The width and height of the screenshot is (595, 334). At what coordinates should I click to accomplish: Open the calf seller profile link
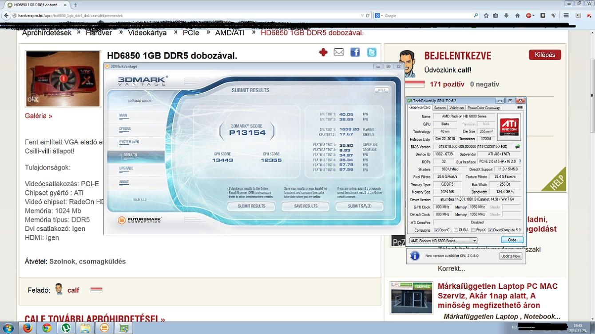click(73, 290)
